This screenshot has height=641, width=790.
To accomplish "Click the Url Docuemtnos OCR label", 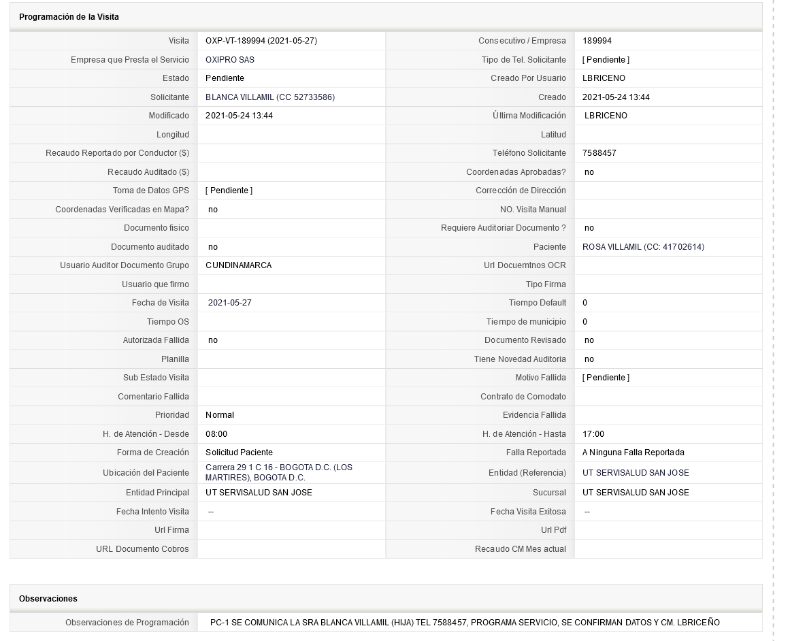I will (x=525, y=265).
